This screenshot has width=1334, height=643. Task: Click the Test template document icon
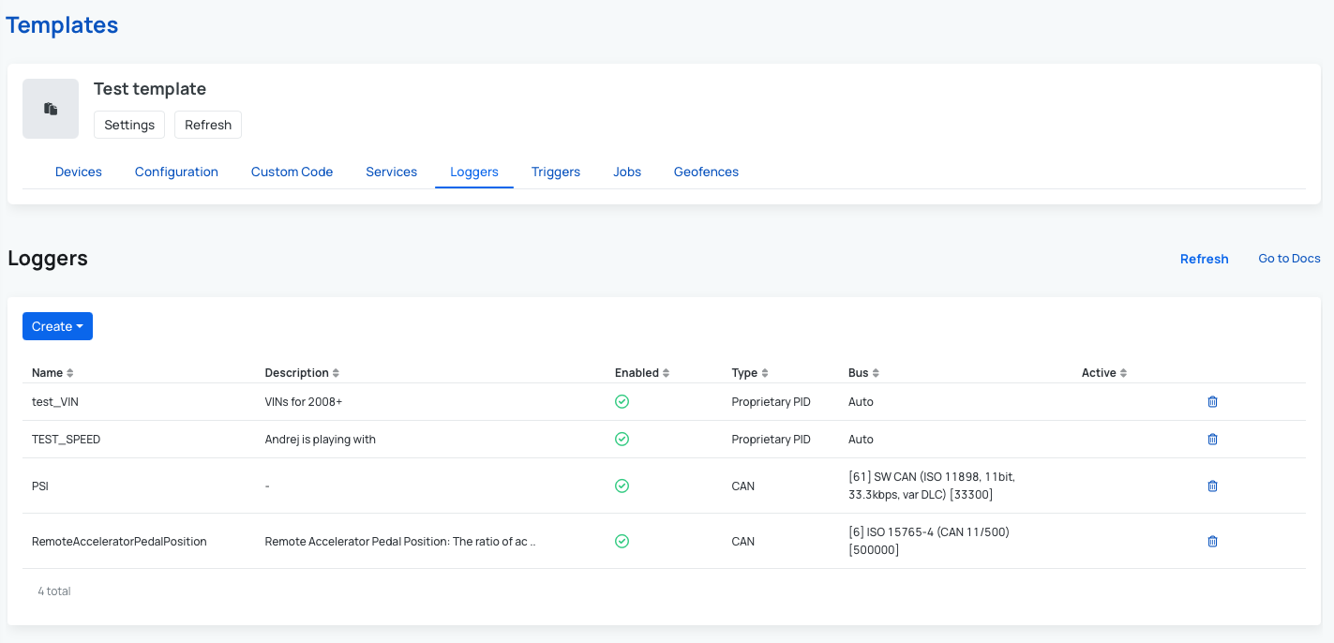point(51,109)
